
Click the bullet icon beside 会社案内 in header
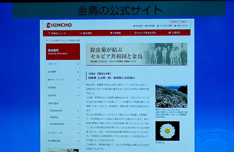coord(134,26)
